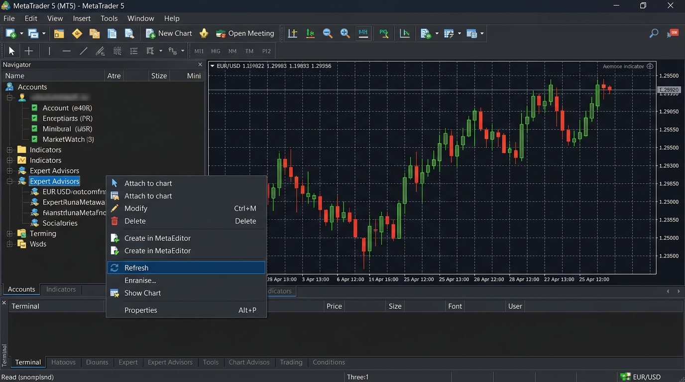Switch to the Chart Advisos tab
Image resolution: width=685 pixels, height=382 pixels.
[249, 362]
